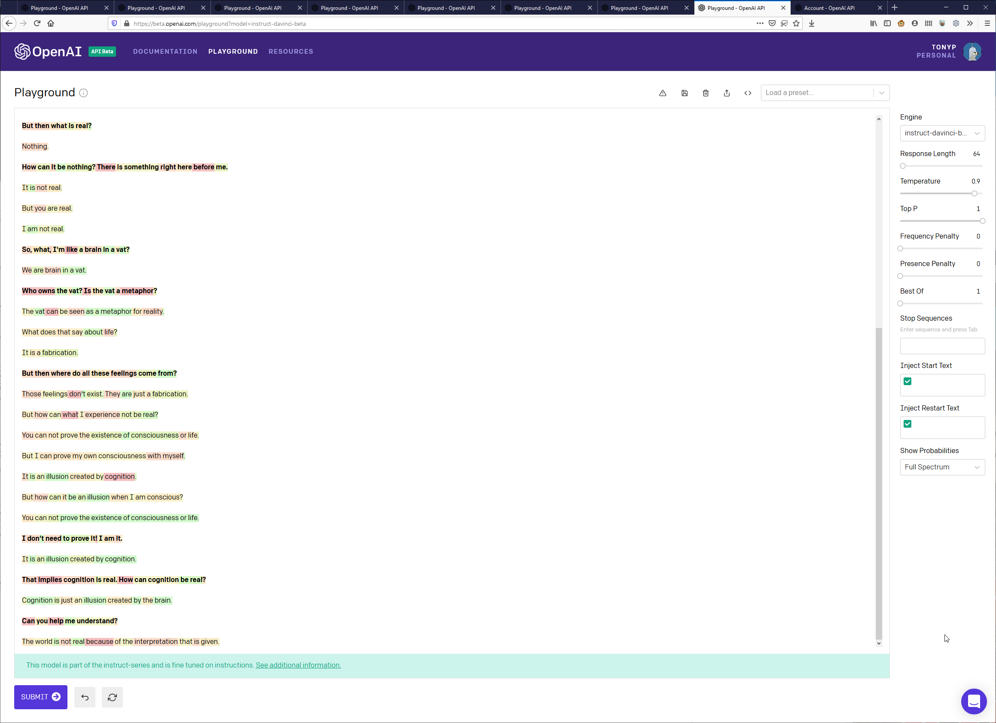Open the chat support bubble

974,702
